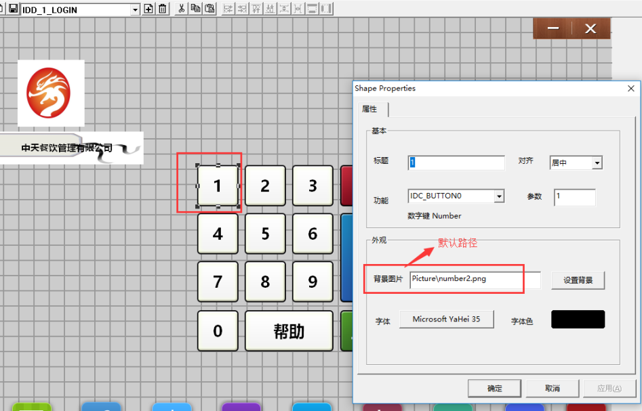642x411 pixels.
Task: Select keypad button 7 on canvas
Action: pos(218,282)
